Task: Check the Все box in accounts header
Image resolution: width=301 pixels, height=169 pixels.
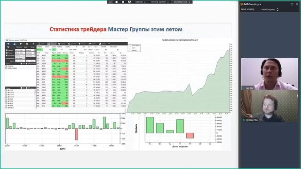Action: 22,64
